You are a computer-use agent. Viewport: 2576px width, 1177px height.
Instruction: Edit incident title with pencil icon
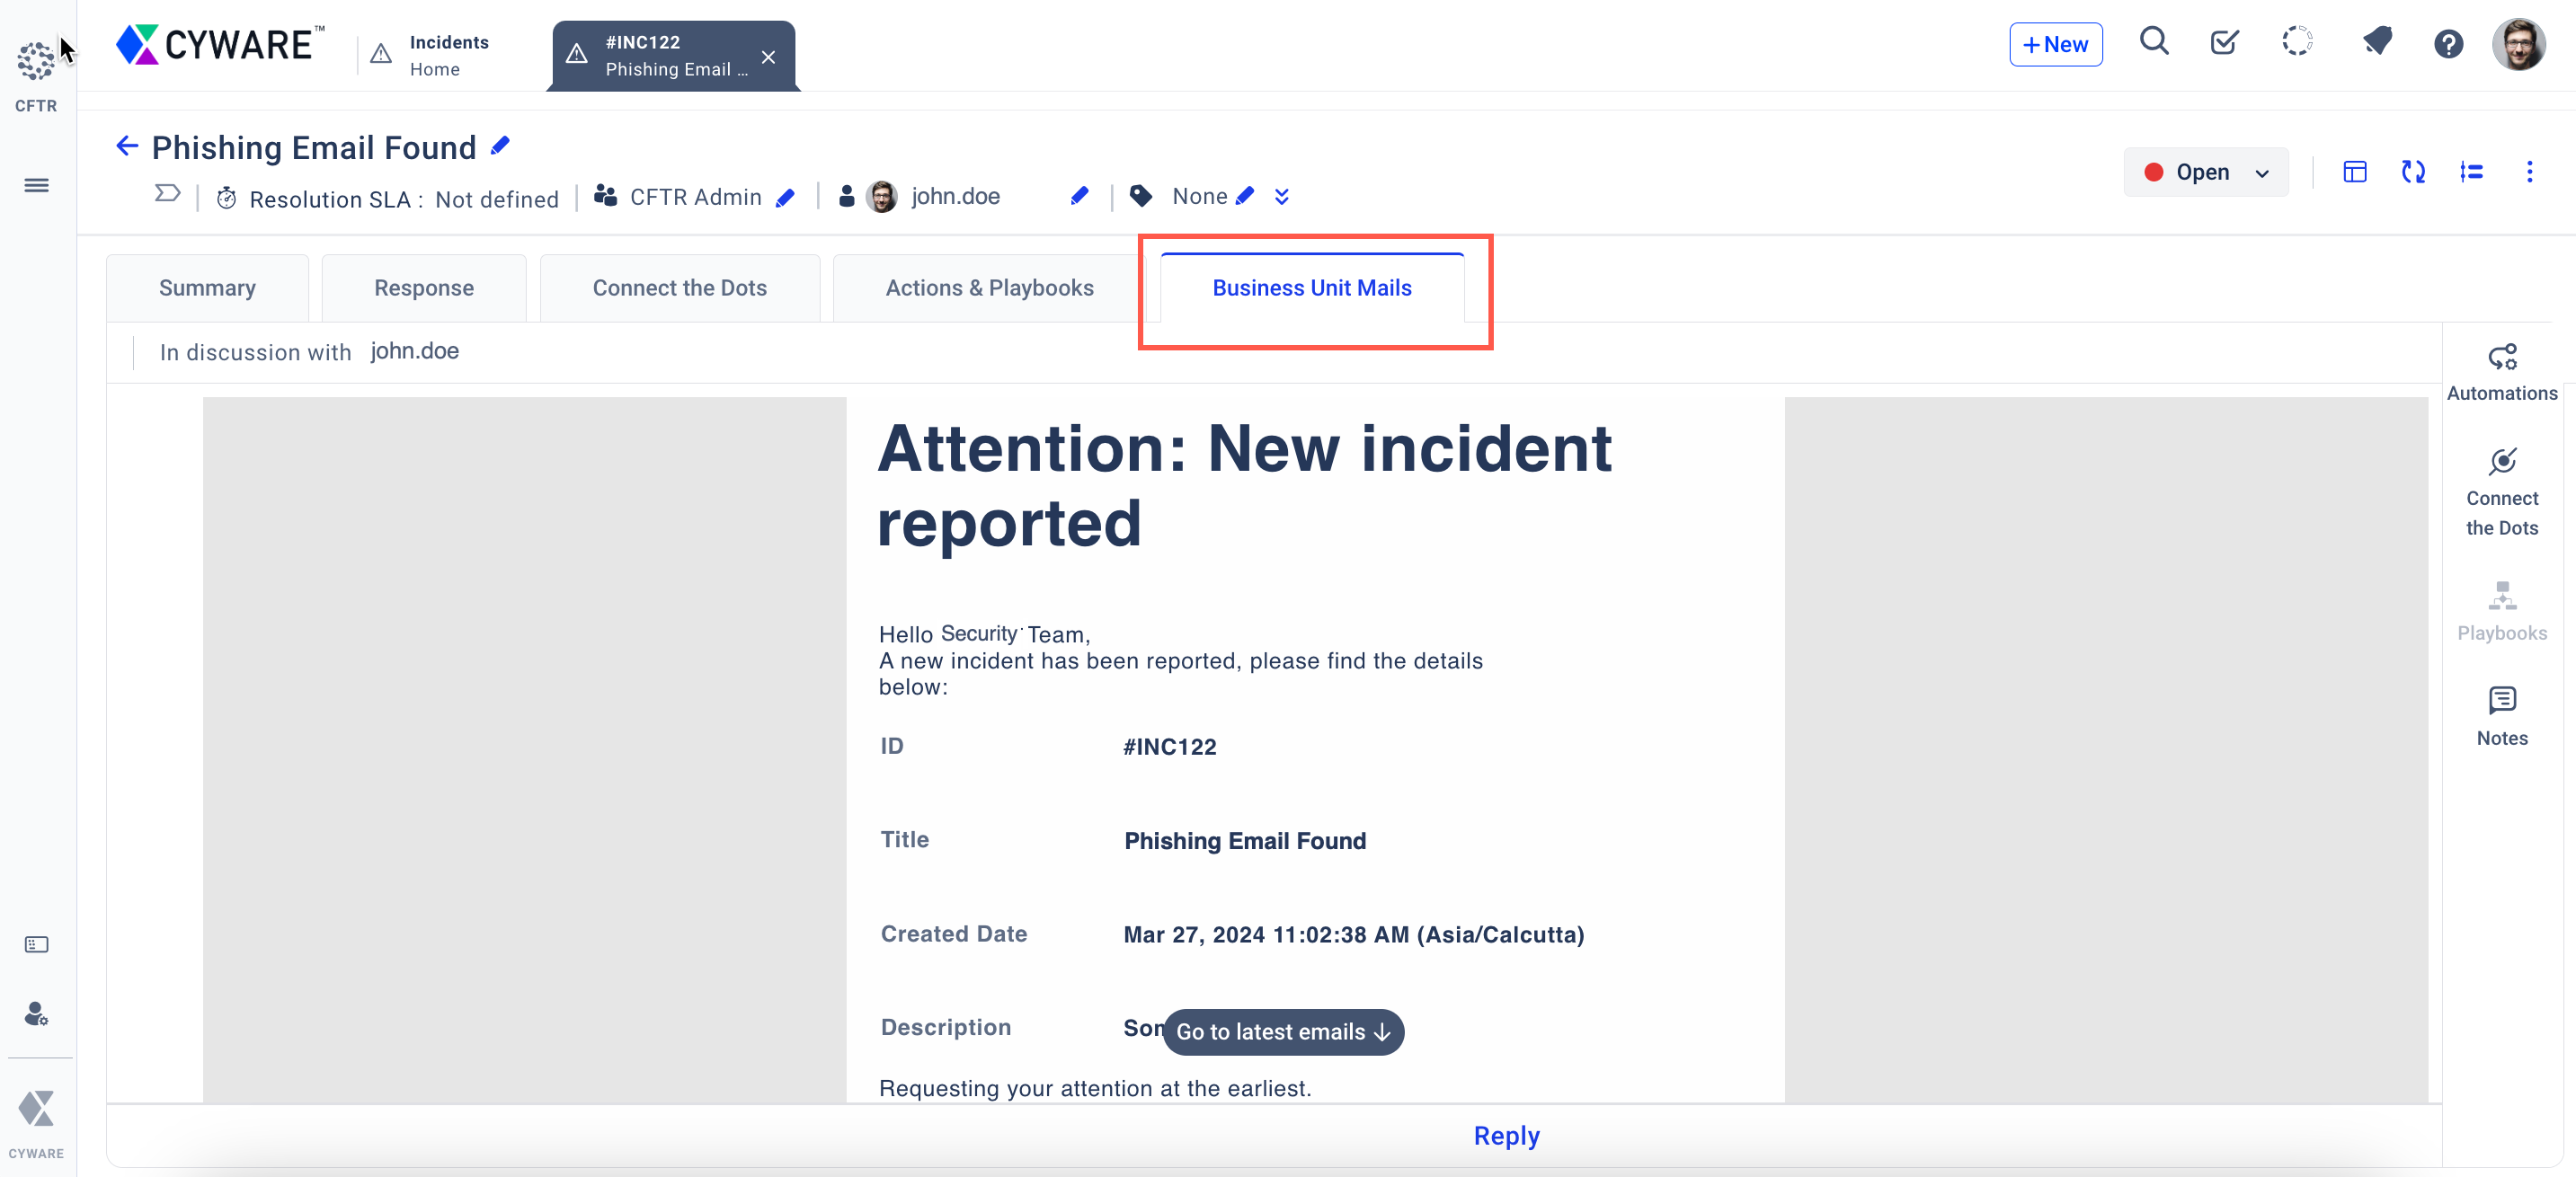coord(500,146)
